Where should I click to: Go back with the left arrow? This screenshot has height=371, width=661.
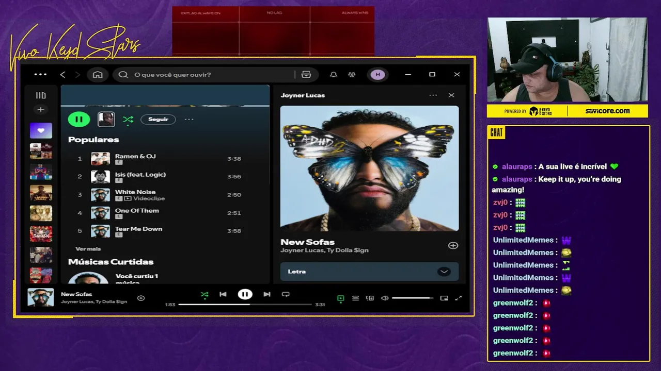pyautogui.click(x=63, y=75)
